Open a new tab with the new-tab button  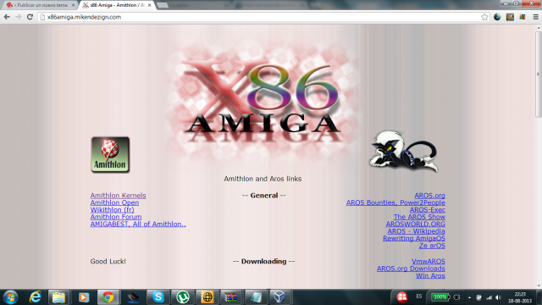pos(163,5)
